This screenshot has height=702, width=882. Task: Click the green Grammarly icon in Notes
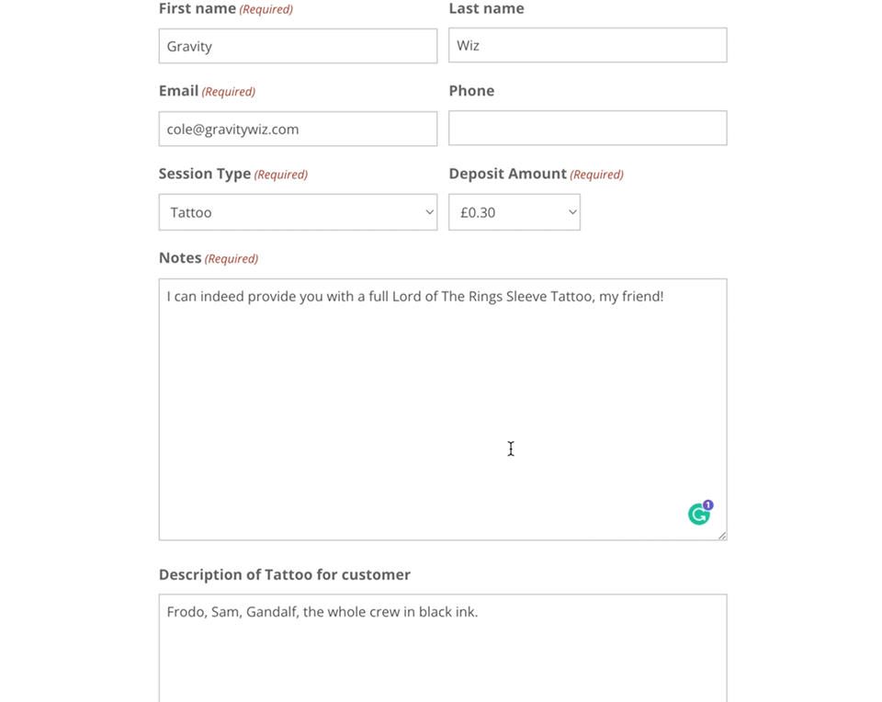click(698, 515)
